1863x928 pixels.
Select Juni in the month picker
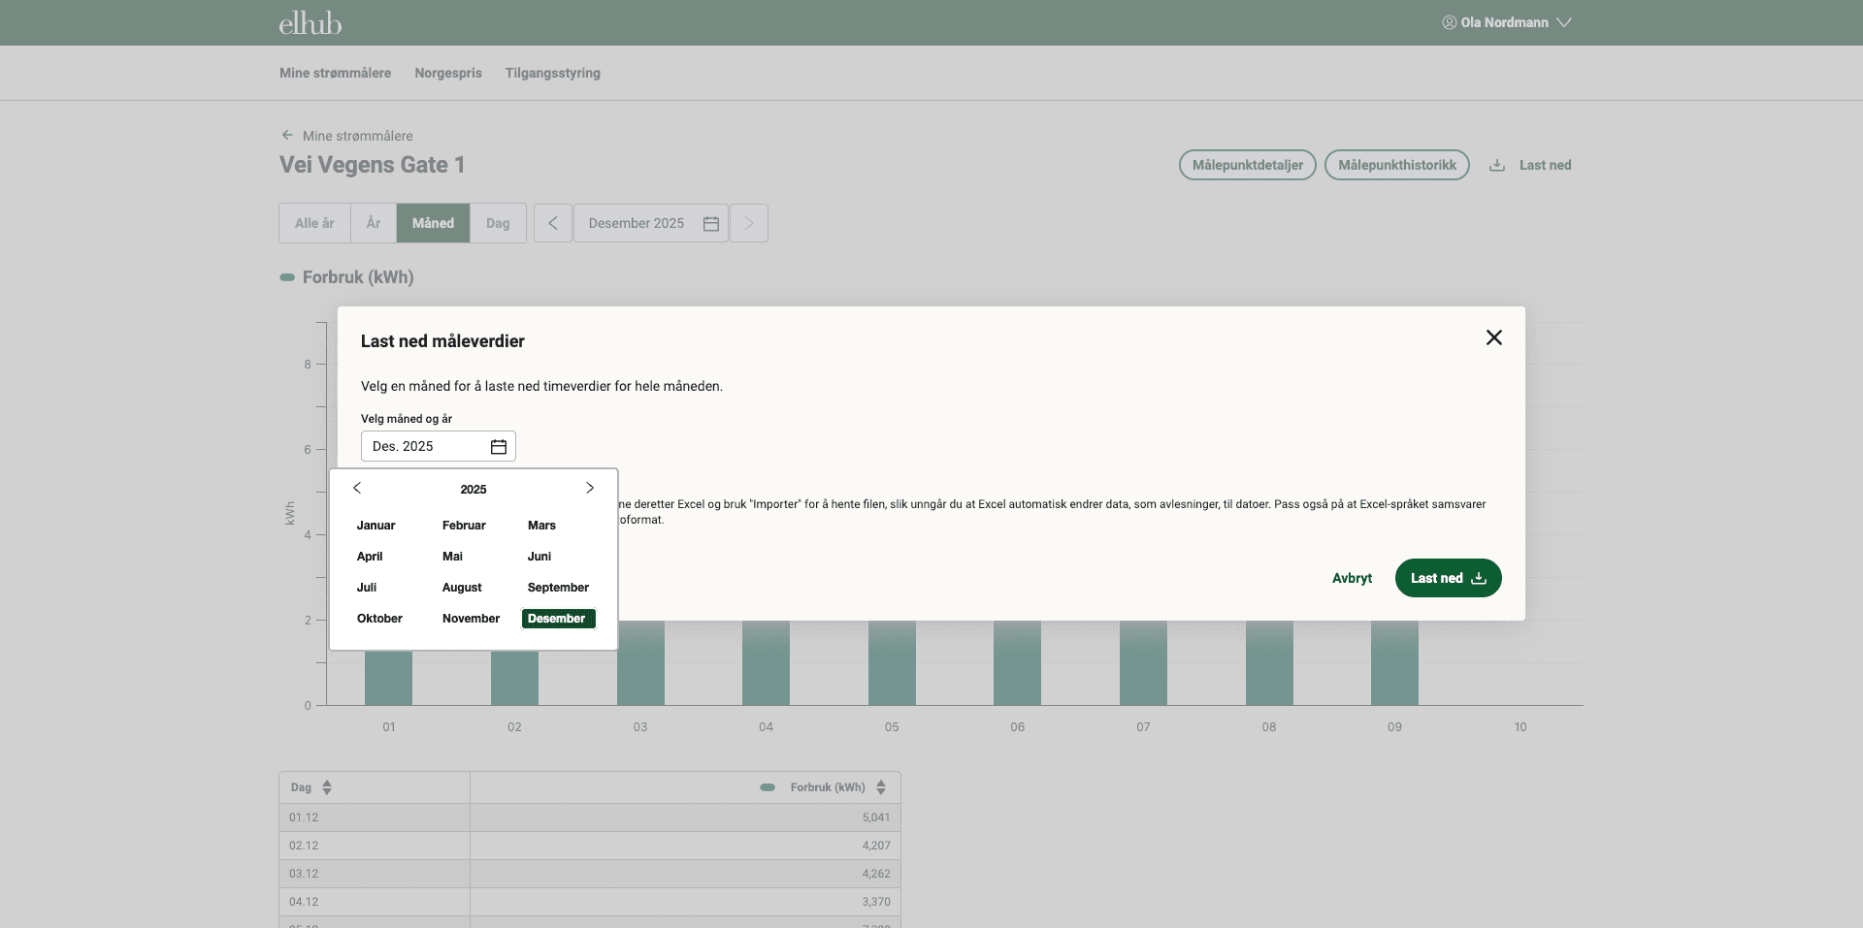point(539,556)
